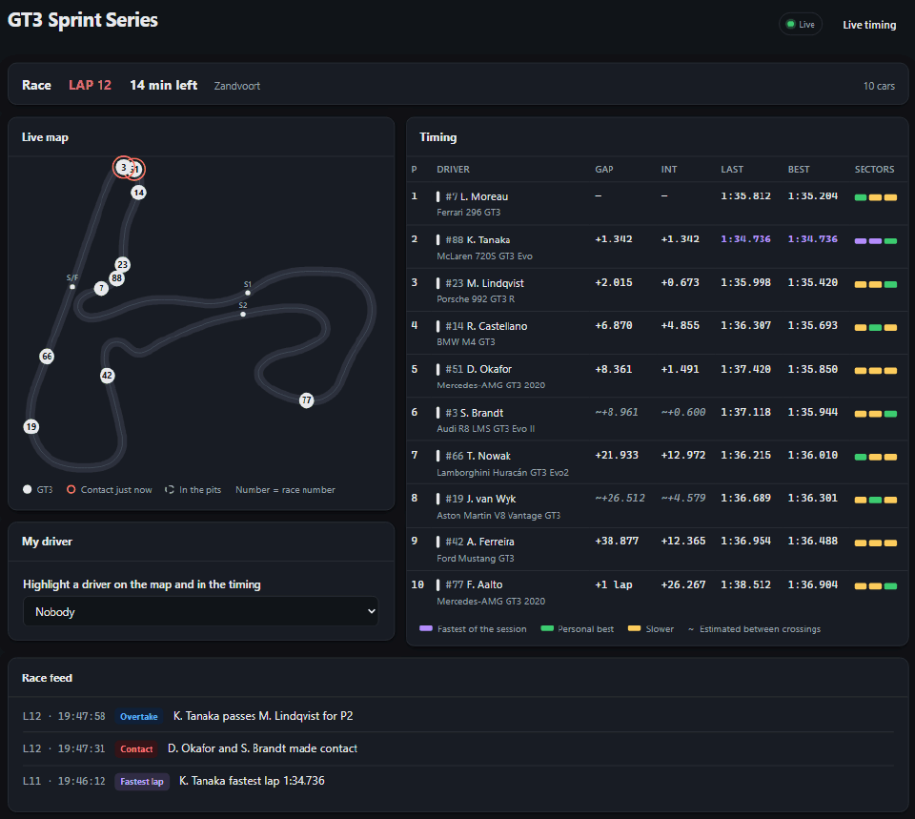Image resolution: width=915 pixels, height=819 pixels.
Task: Select the T. Nowak driver name
Action: (x=488, y=456)
